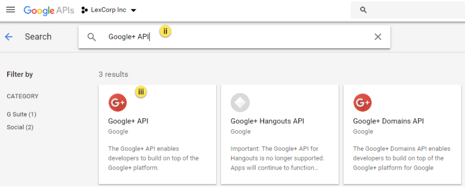The width and height of the screenshot is (465, 187).
Task: Clear the search with the X icon
Action: [x=378, y=37]
